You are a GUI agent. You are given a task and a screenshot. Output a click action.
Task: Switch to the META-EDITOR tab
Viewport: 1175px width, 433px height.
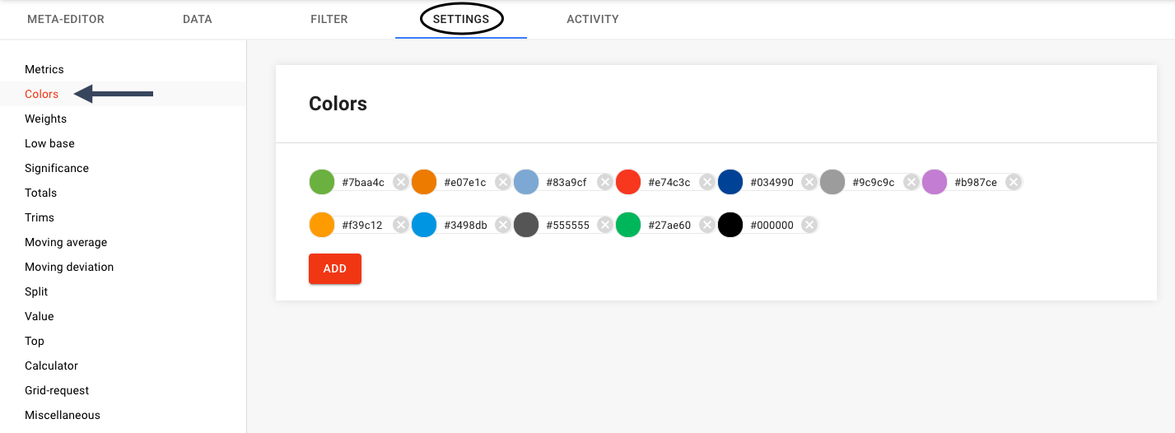coord(66,19)
